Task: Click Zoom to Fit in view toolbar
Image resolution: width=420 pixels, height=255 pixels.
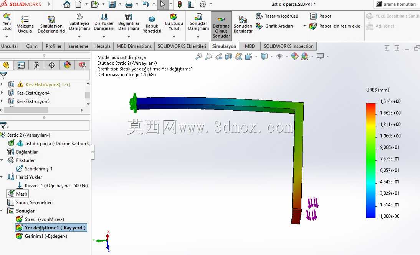Action: point(199,56)
